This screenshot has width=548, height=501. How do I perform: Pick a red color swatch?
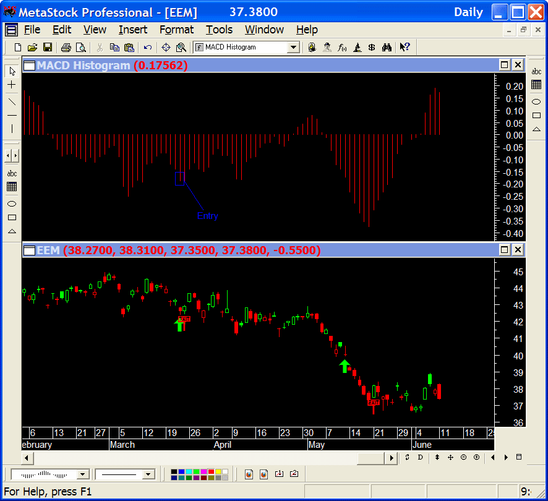[212, 471]
